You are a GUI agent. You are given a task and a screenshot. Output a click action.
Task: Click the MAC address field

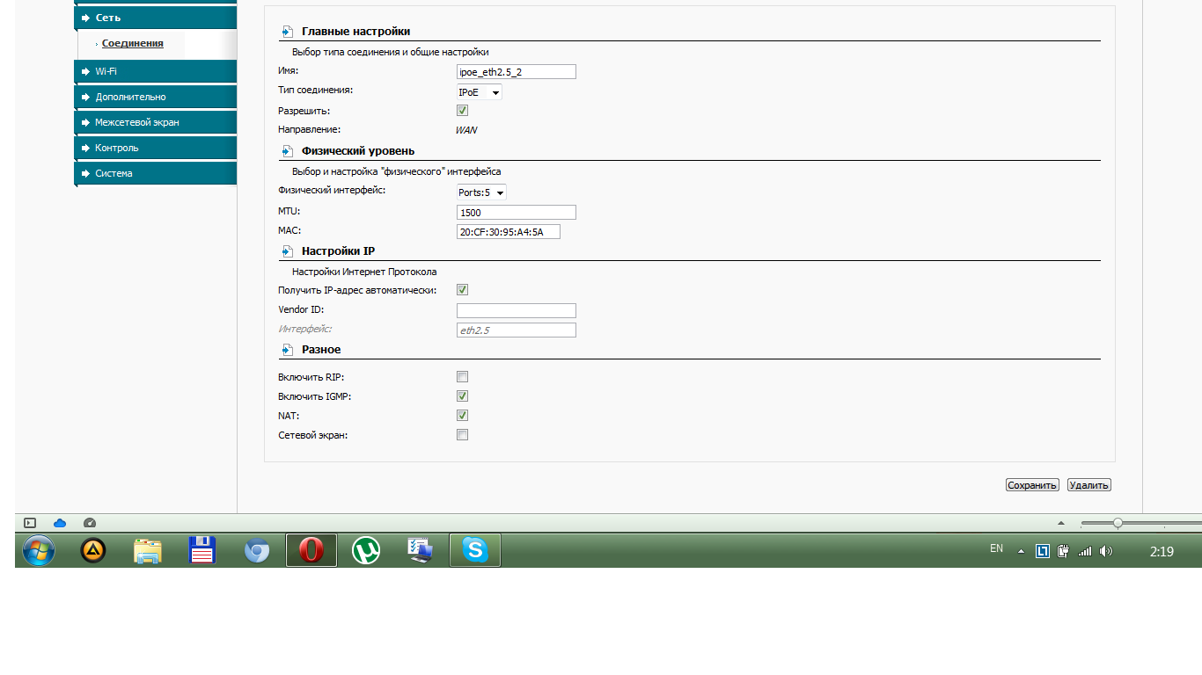509,232
